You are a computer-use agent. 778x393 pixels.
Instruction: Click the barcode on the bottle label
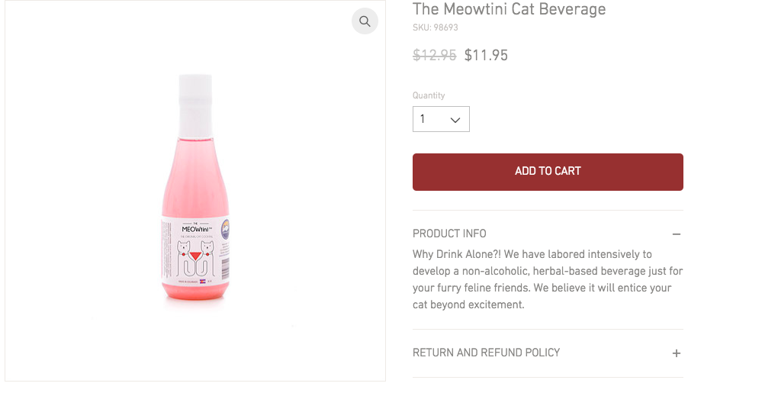(x=225, y=269)
